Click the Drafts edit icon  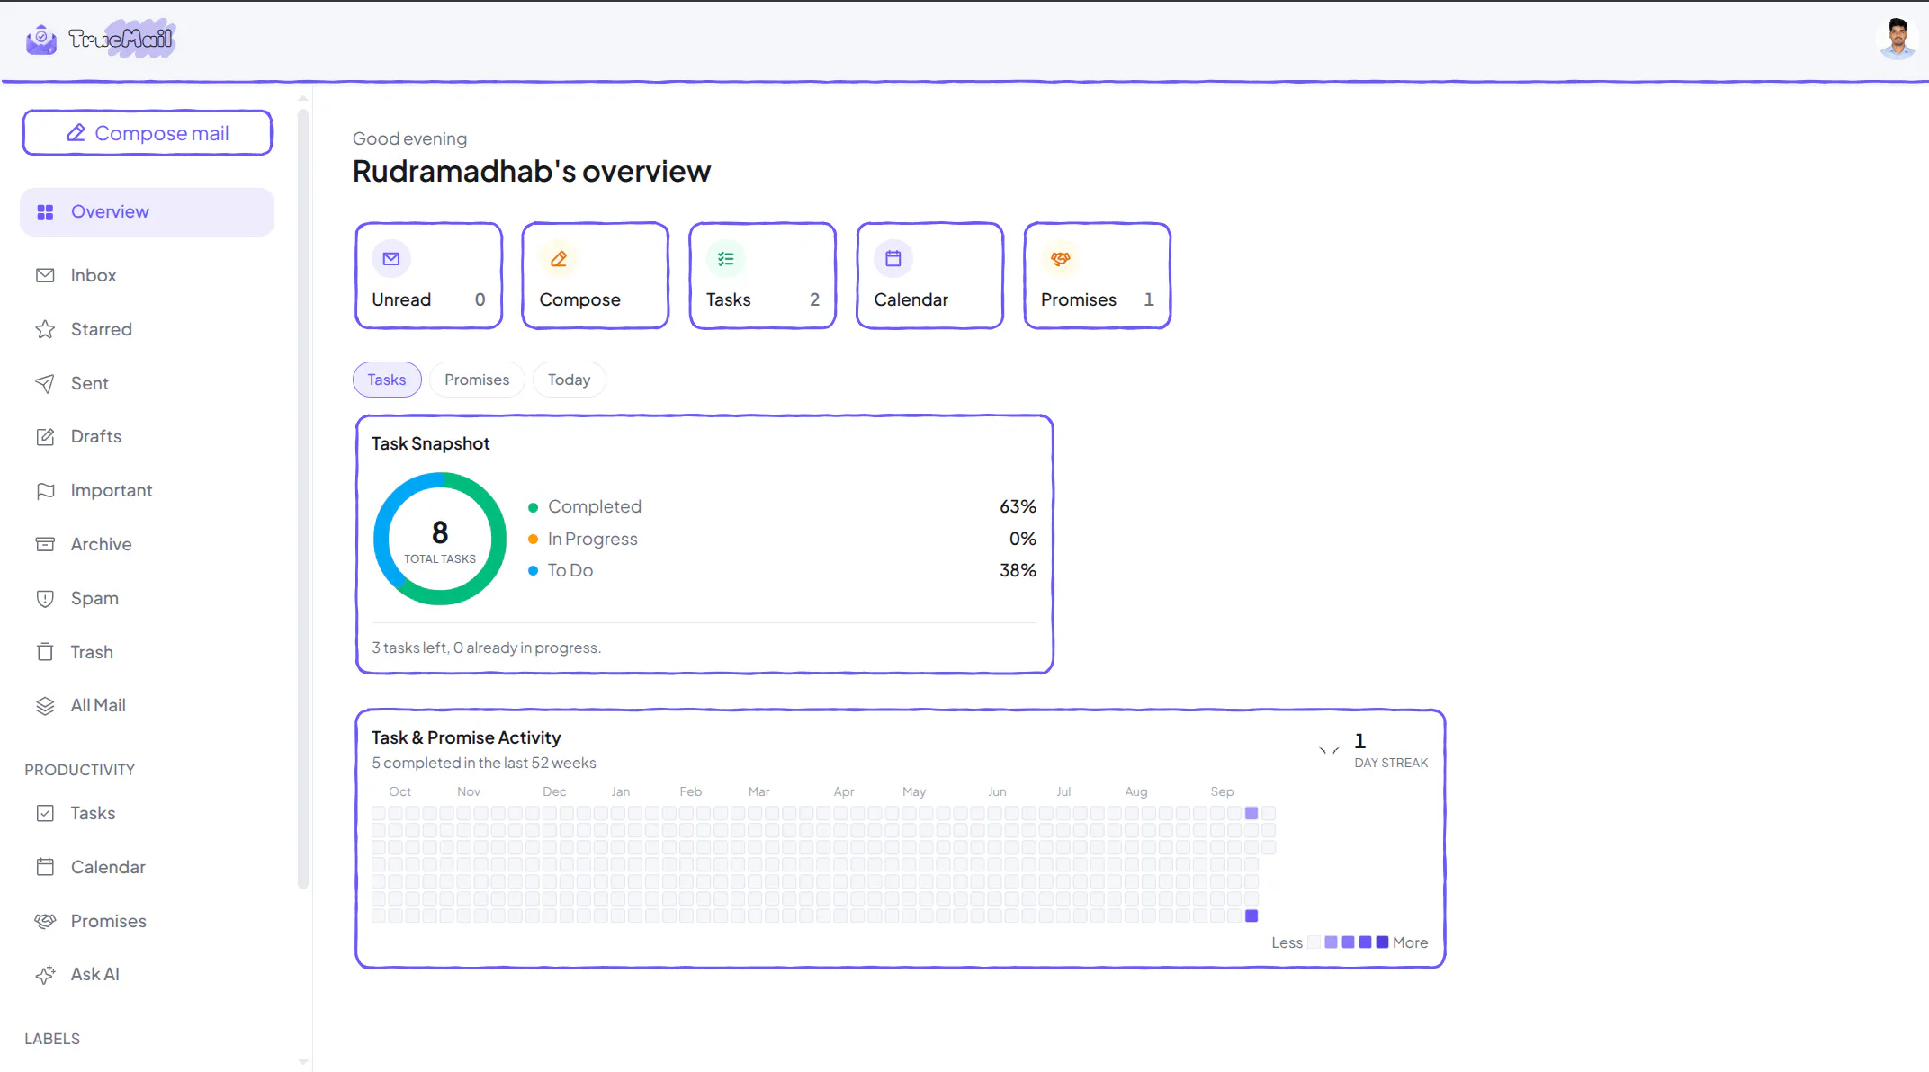(x=45, y=437)
